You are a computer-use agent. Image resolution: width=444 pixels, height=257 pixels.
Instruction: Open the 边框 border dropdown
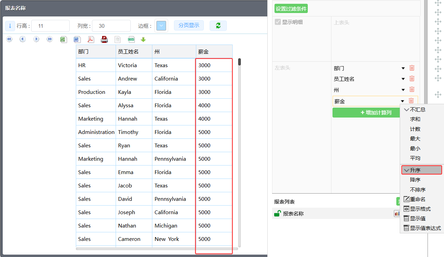[x=161, y=26]
